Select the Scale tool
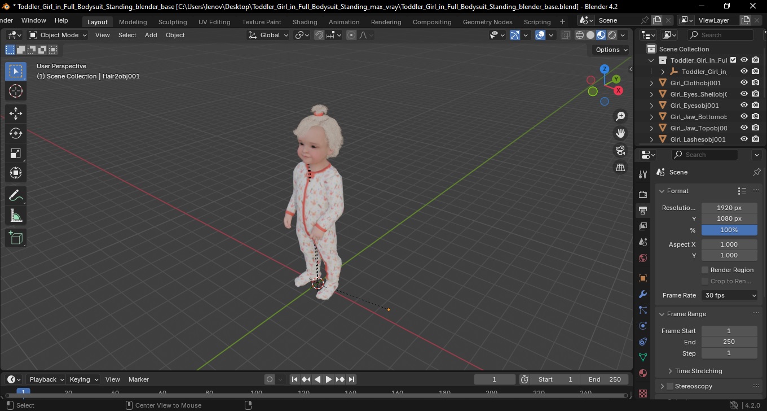This screenshot has height=411, width=767. coord(16,153)
